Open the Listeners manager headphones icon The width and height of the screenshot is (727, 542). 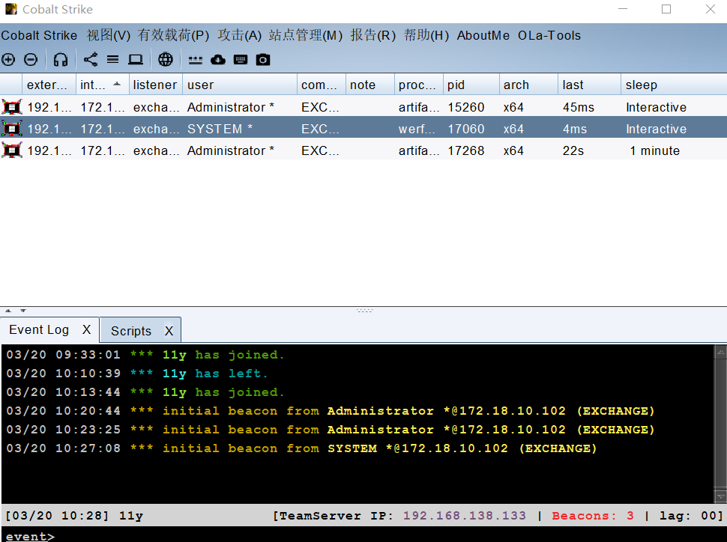pos(60,59)
